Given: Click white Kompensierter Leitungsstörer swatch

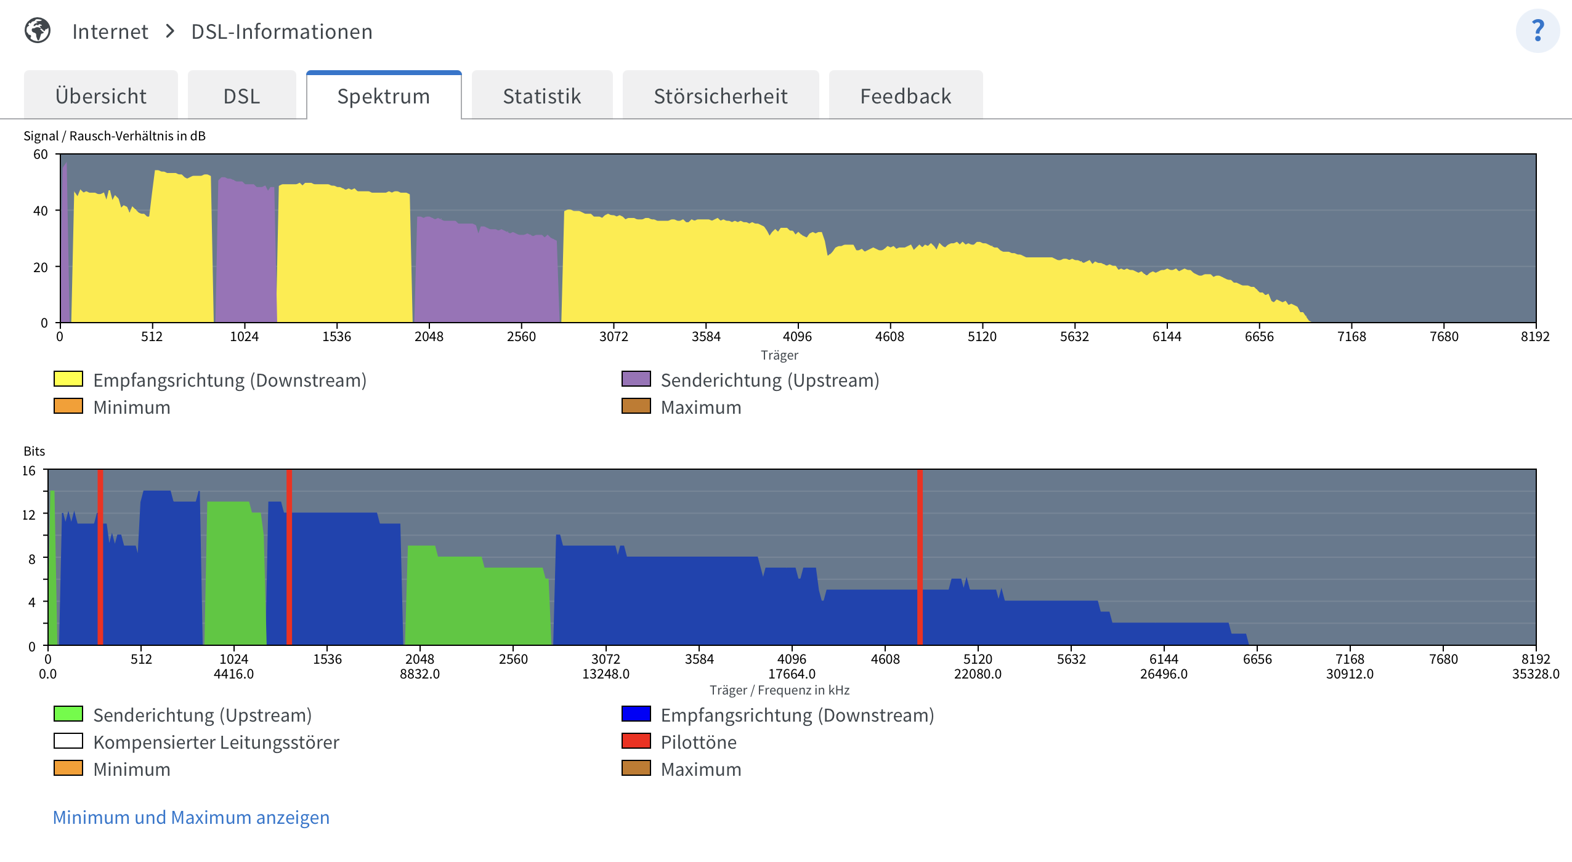Looking at the screenshot, I should coord(68,741).
